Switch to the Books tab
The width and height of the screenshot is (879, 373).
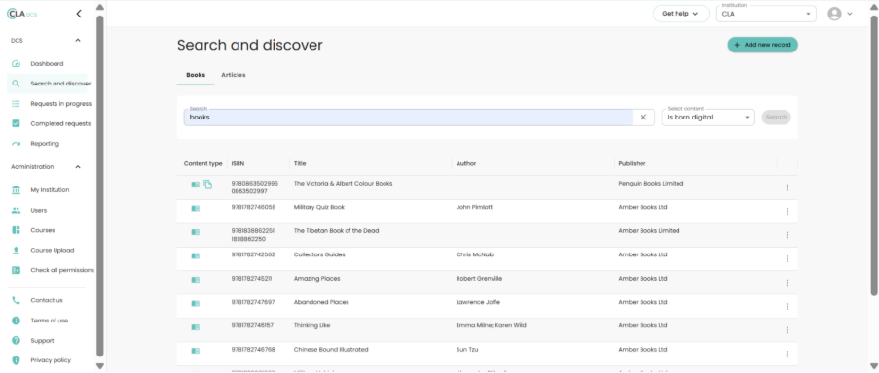click(x=196, y=75)
